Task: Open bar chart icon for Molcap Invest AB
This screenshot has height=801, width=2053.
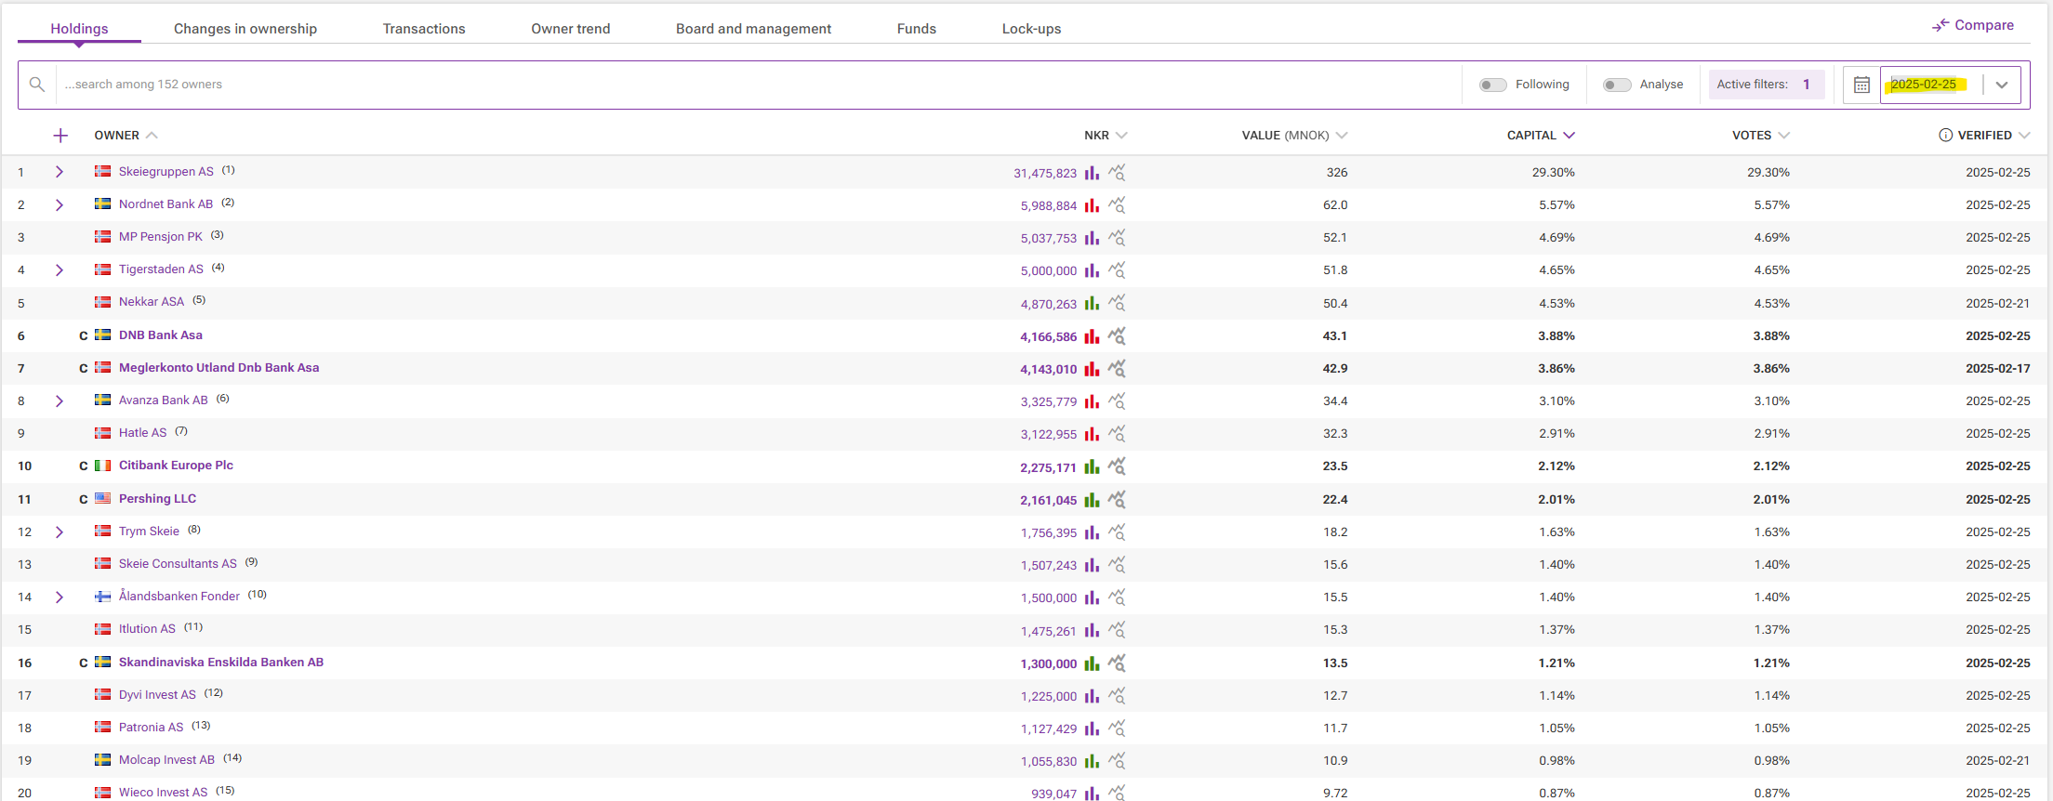Action: coord(1092,761)
